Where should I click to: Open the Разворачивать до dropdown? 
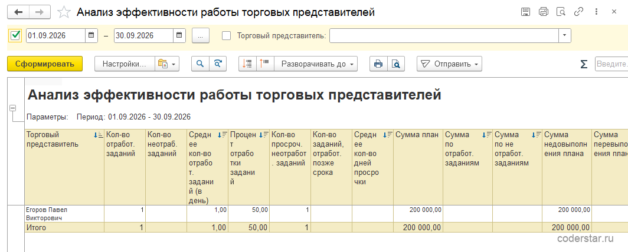coord(316,64)
